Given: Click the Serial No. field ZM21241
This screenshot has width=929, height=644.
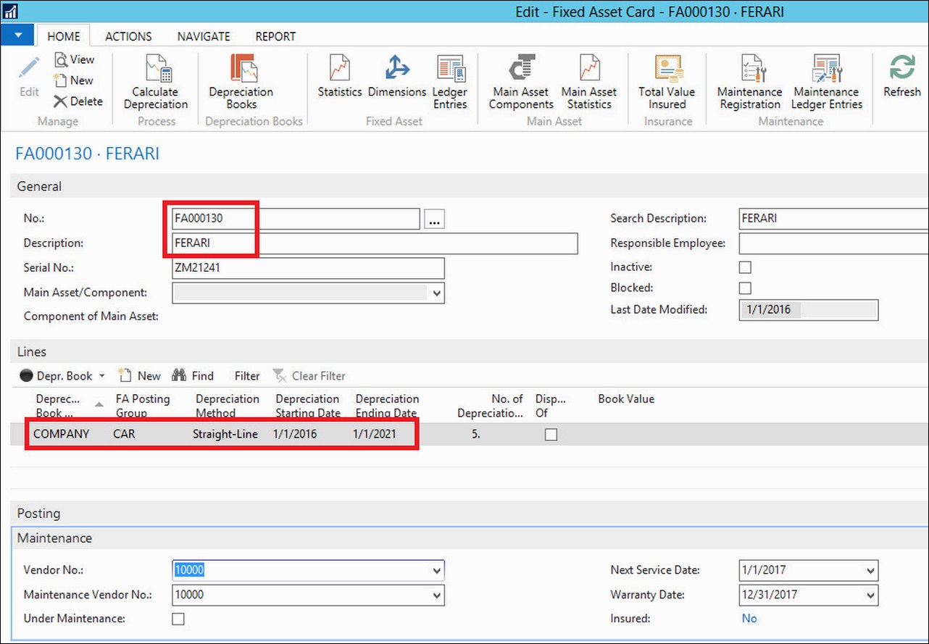Looking at the screenshot, I should coord(308,268).
